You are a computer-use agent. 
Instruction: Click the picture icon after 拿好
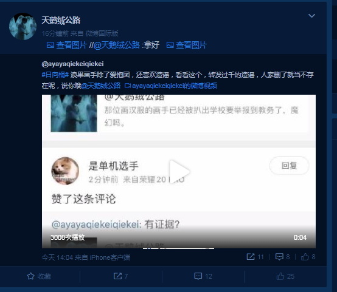(170, 46)
